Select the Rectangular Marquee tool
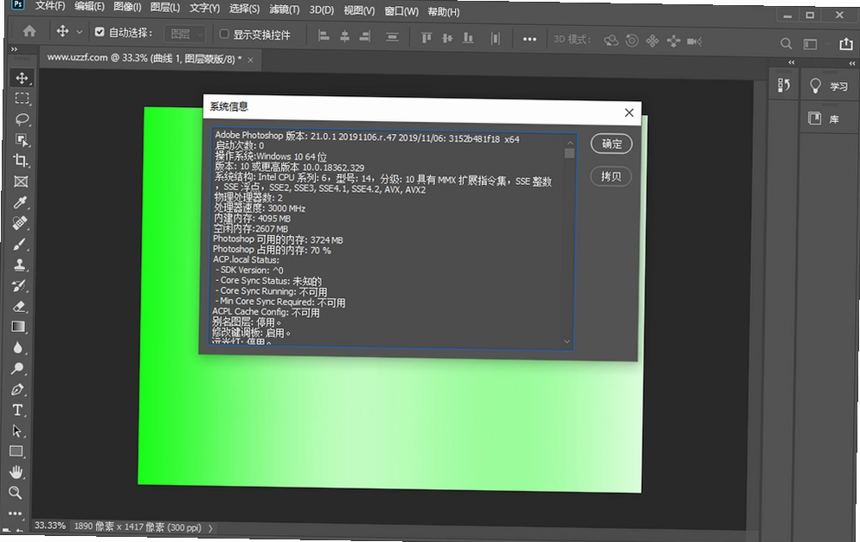The image size is (860, 542). pos(22,99)
